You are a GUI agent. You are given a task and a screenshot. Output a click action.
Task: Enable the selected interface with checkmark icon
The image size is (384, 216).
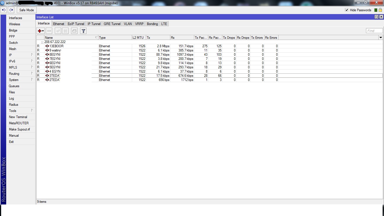[58, 31]
